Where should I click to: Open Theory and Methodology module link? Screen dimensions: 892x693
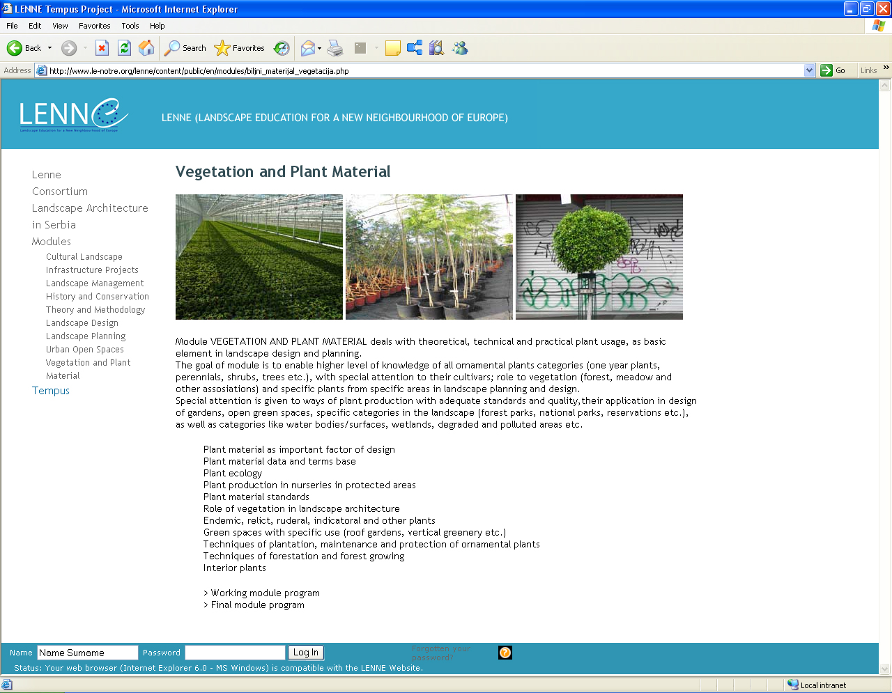[x=95, y=310]
